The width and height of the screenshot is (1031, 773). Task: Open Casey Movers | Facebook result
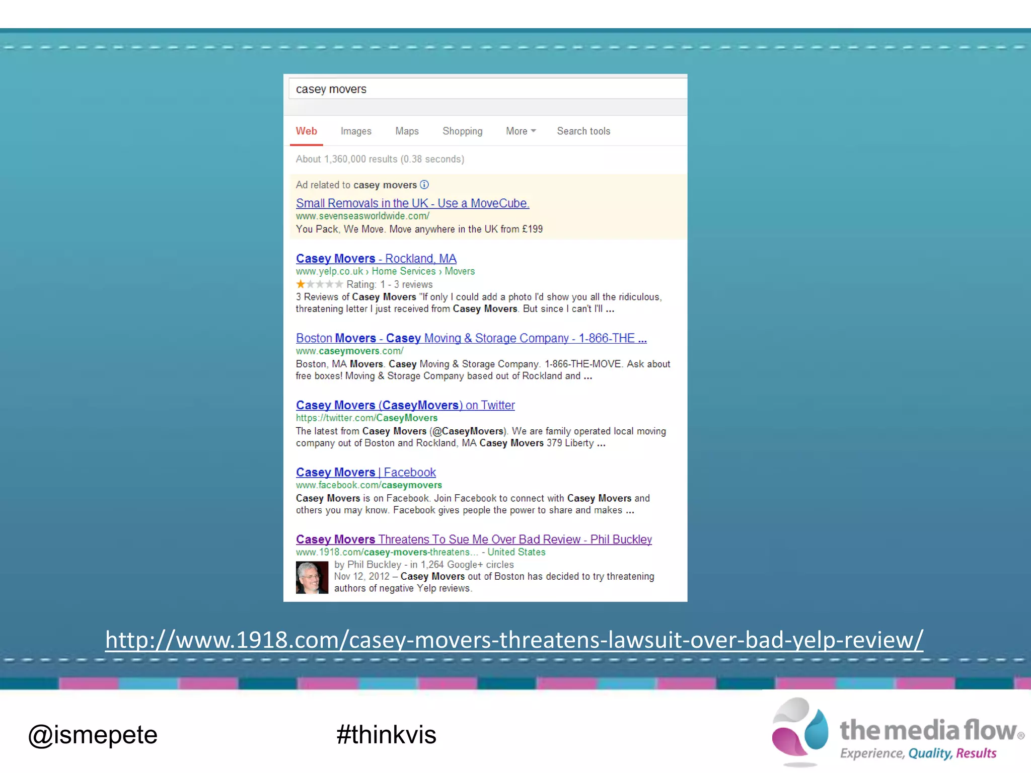coord(366,472)
